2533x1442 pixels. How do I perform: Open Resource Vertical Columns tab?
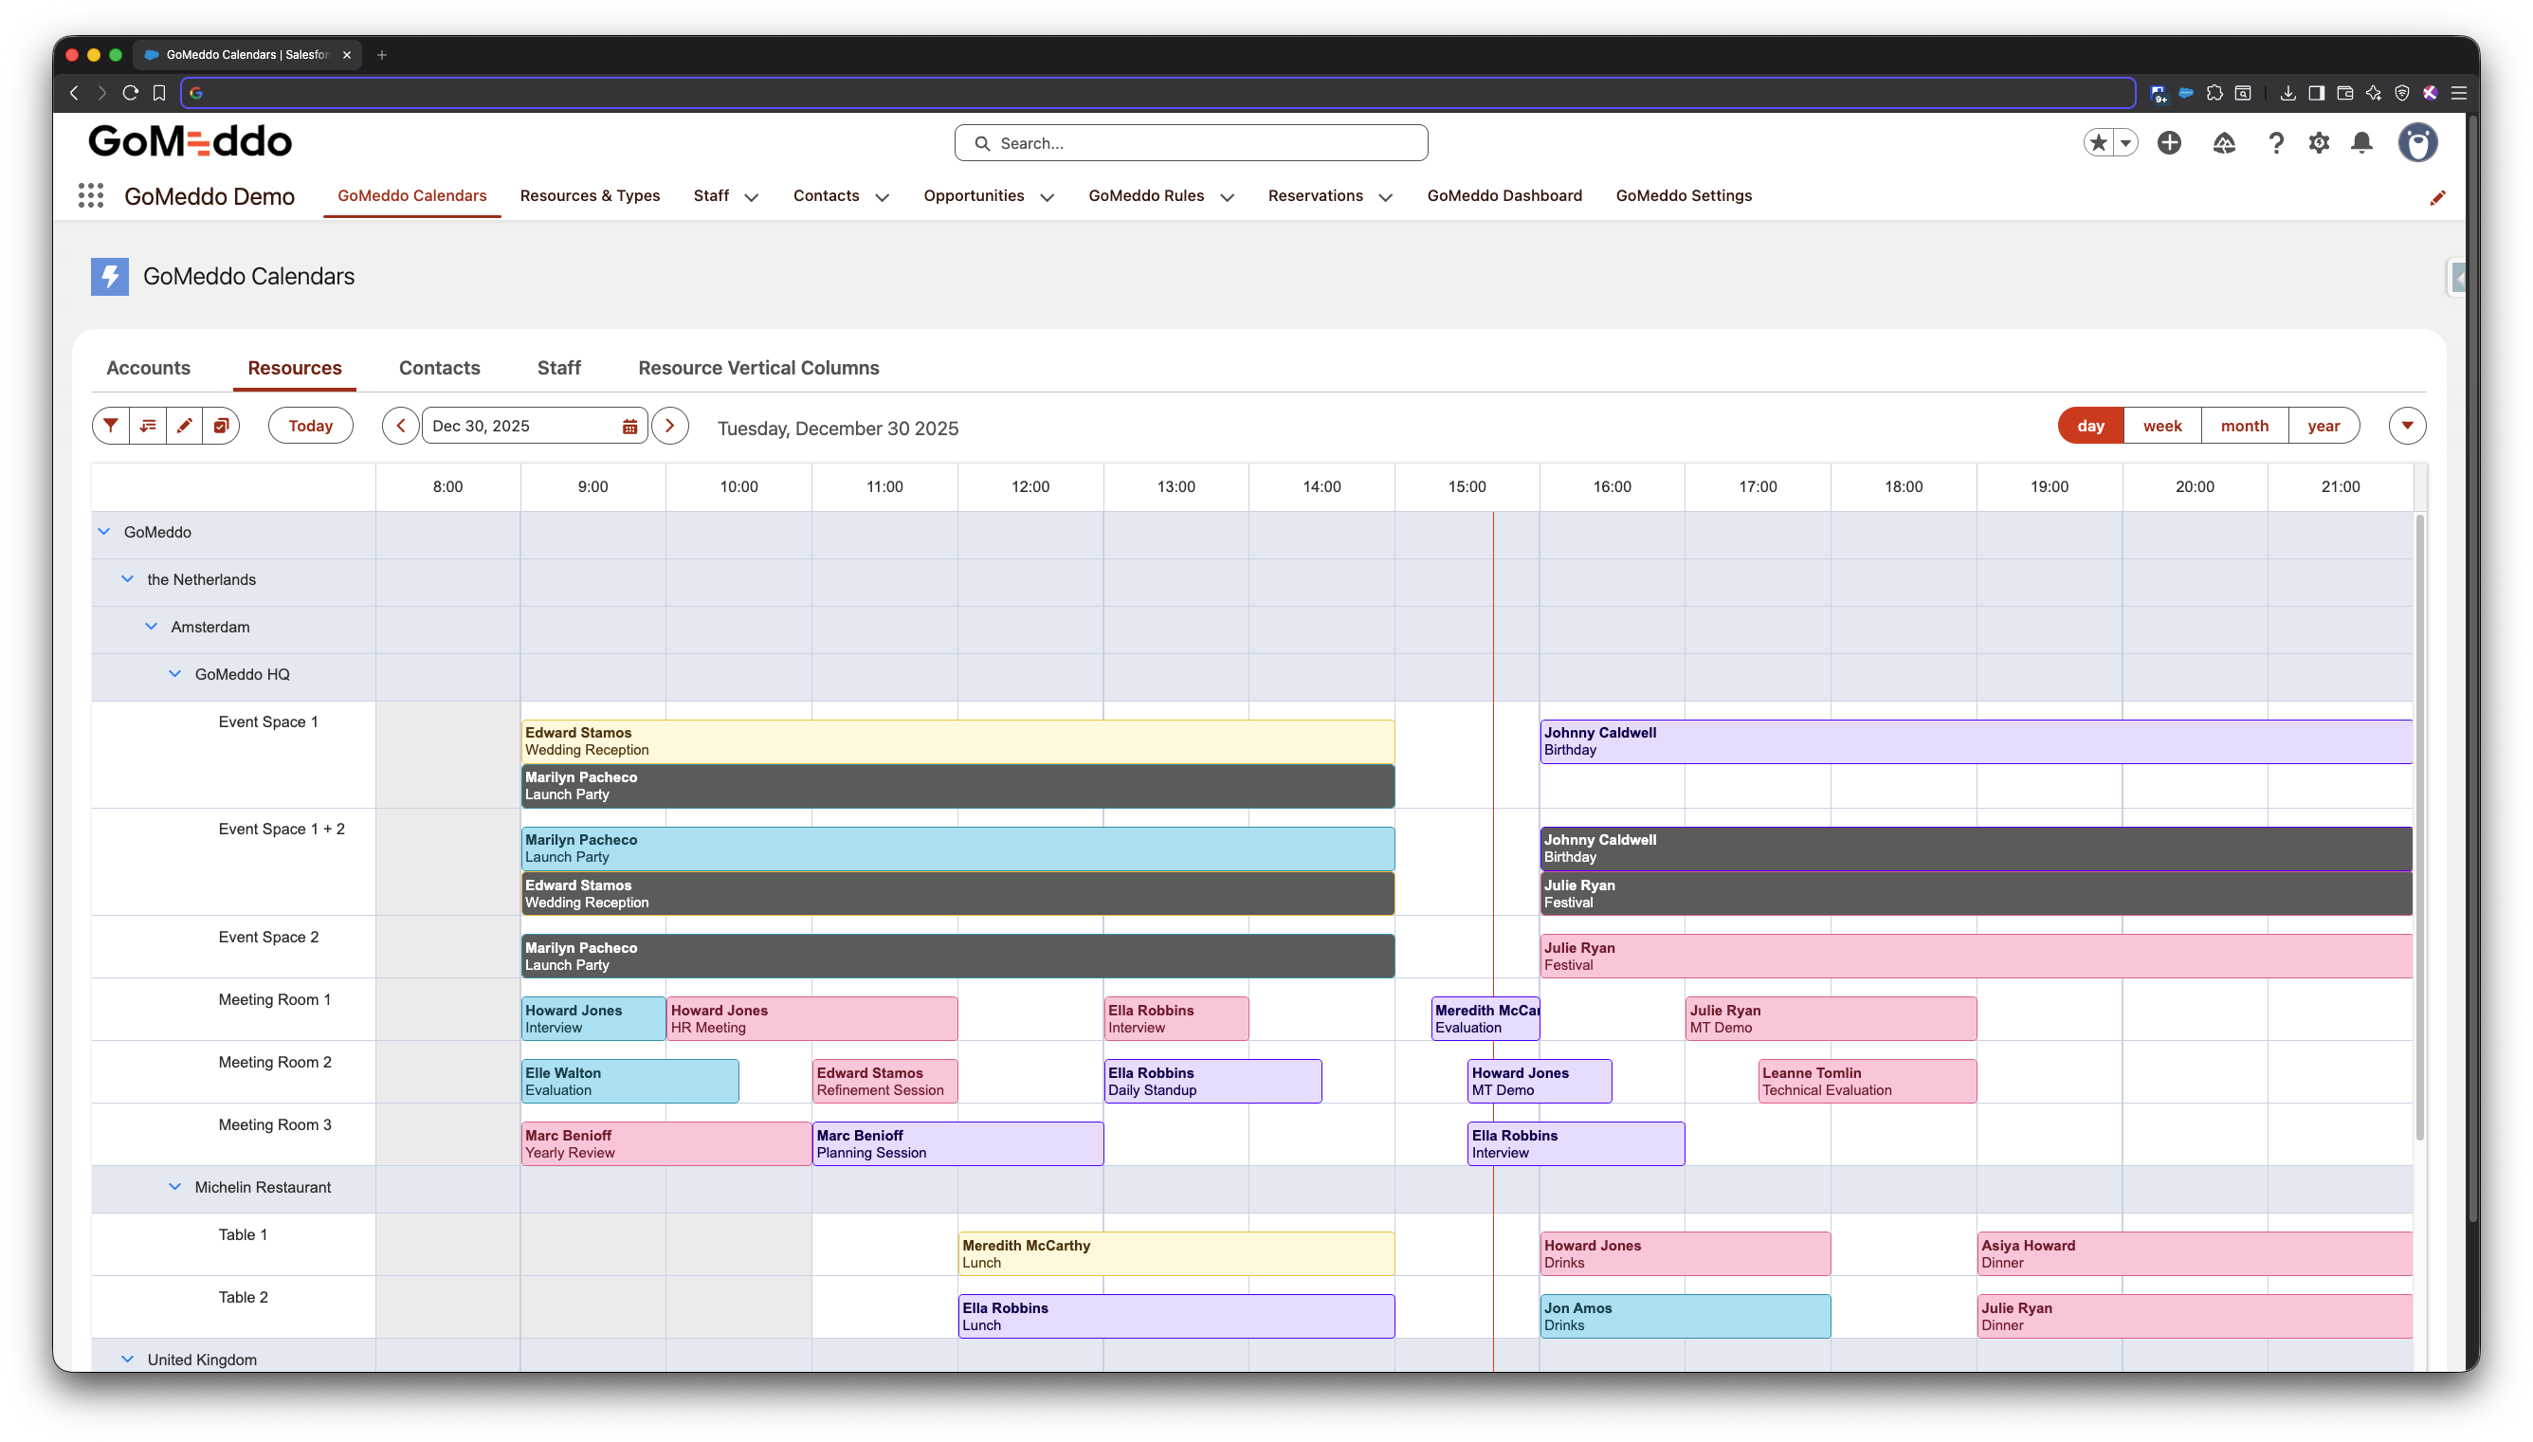coord(758,368)
